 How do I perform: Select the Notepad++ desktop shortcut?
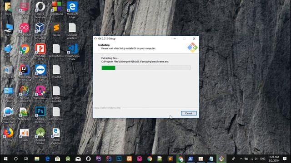click(24, 114)
